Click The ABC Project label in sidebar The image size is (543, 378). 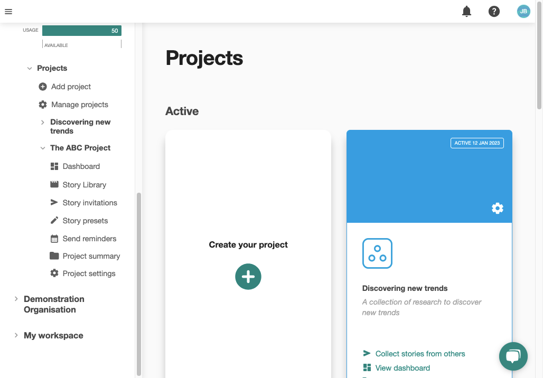(80, 148)
